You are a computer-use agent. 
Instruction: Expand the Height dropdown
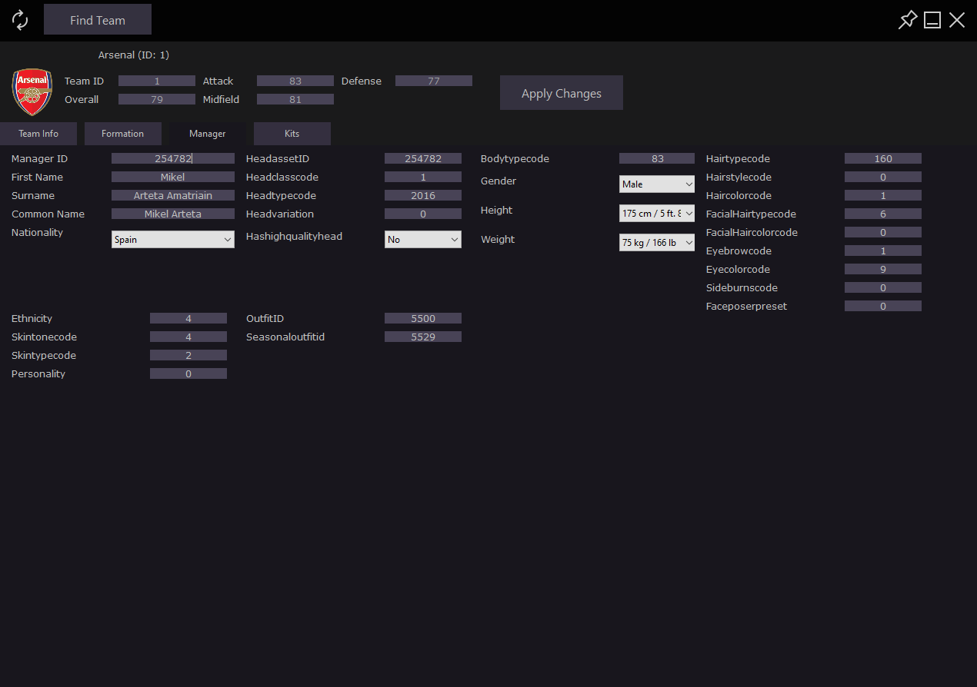(657, 213)
